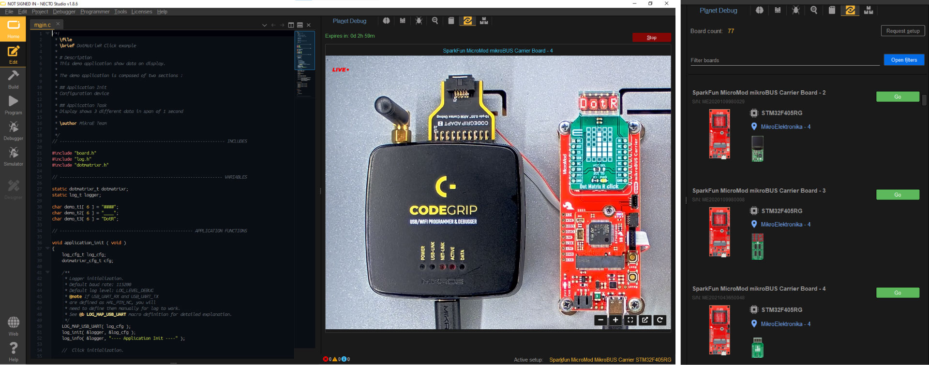Zoom out the live camera view
The width and height of the screenshot is (929, 365).
pos(600,320)
